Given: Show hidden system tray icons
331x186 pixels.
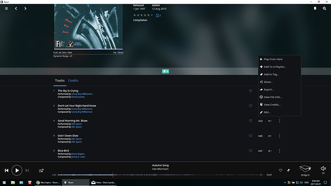Looking at the screenshot, I should 285,183.
